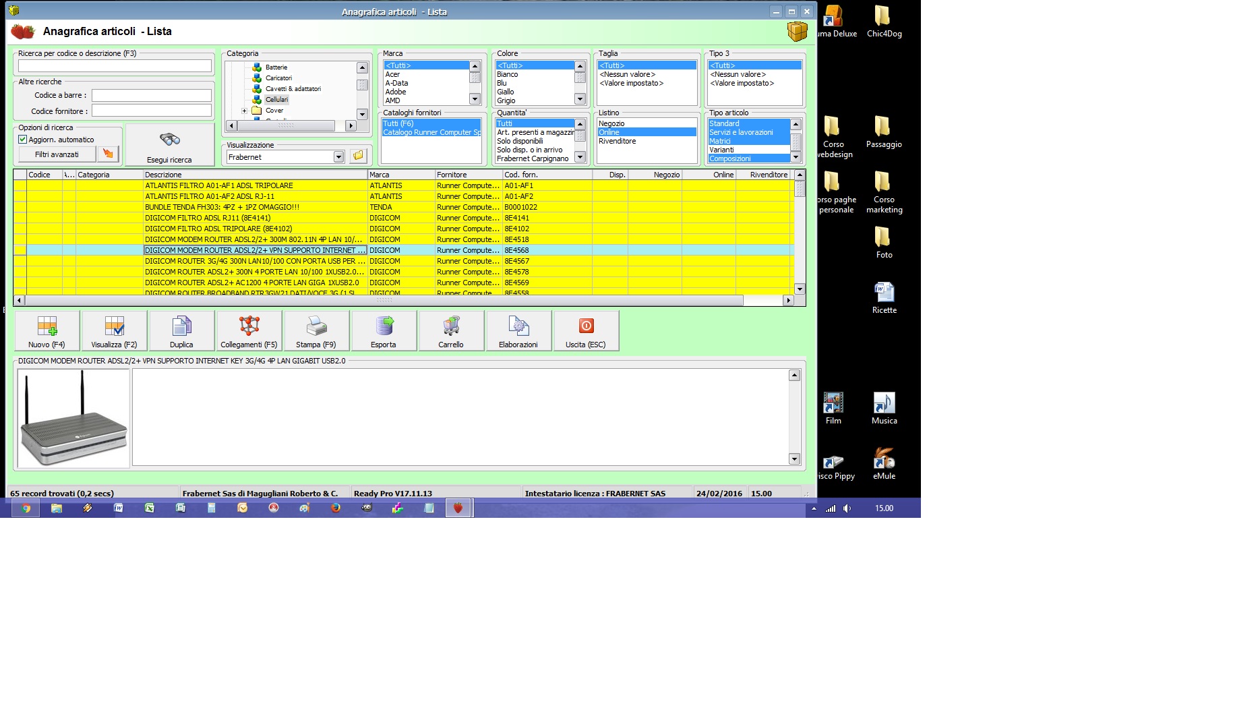The height and width of the screenshot is (708, 1258).
Task: Open GIMP from the taskbar
Action: tap(367, 508)
